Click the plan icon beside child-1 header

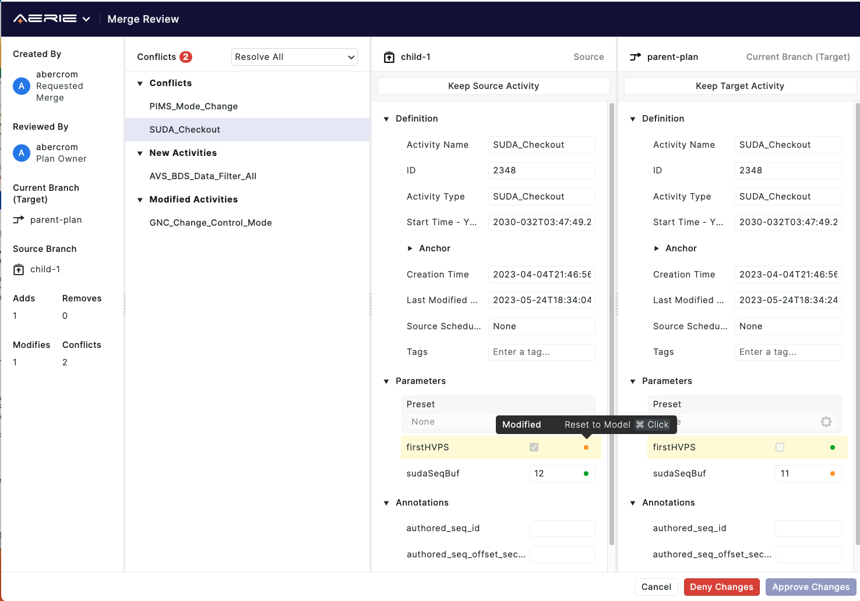(x=389, y=56)
